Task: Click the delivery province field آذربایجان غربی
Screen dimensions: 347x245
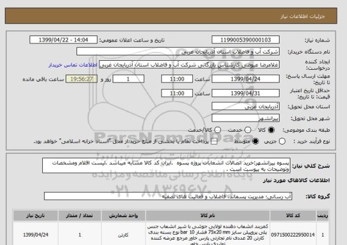Action: coord(245,107)
